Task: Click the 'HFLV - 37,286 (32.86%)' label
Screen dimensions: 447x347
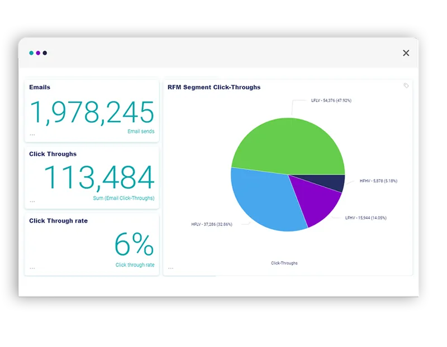Action: (212, 224)
